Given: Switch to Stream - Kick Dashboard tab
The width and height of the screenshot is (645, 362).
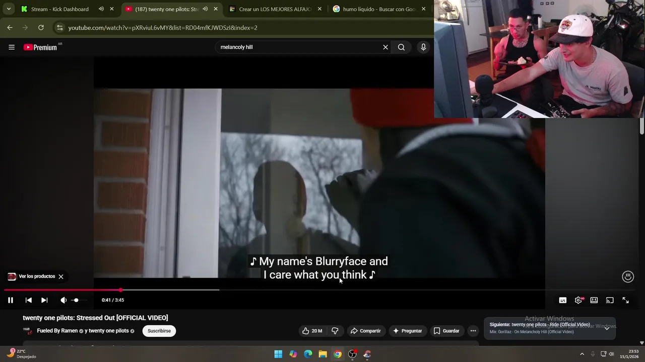Looking at the screenshot, I should [59, 9].
